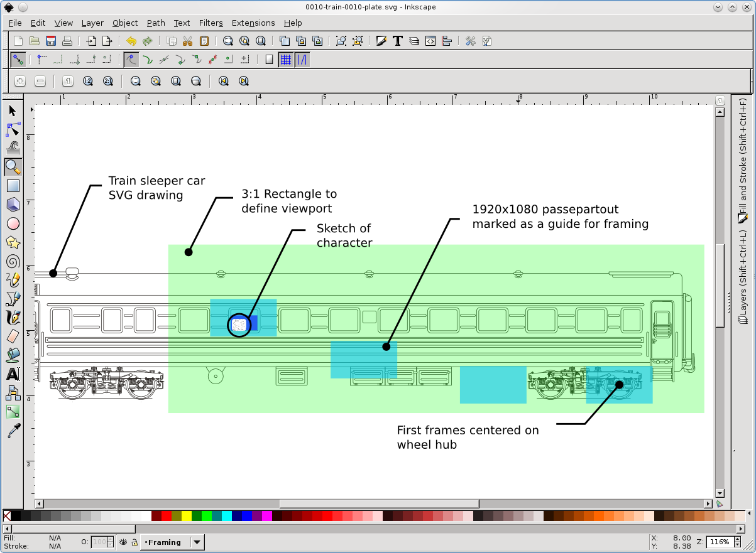Open the XML editor icon
Screen dimensions: 756x553
point(430,41)
